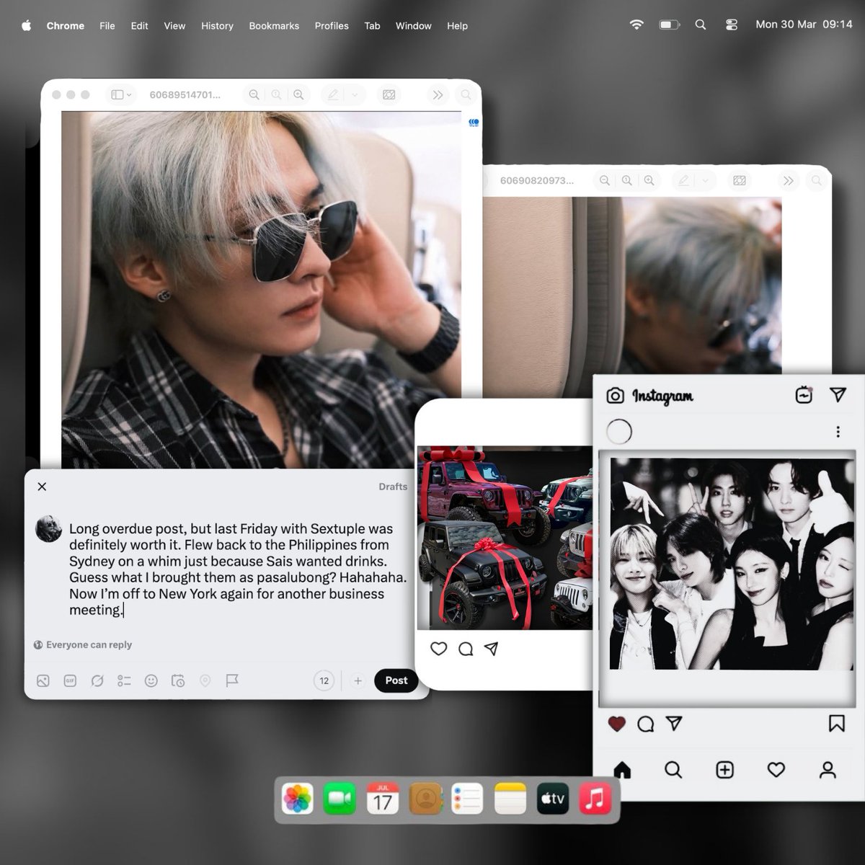Expand markup dropdown arrow in front Preview window

pos(355,94)
